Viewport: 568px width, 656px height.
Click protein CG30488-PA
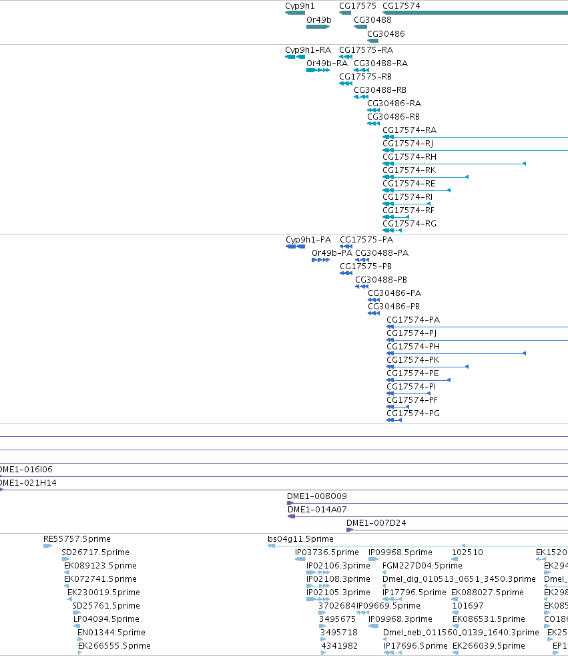click(x=382, y=253)
